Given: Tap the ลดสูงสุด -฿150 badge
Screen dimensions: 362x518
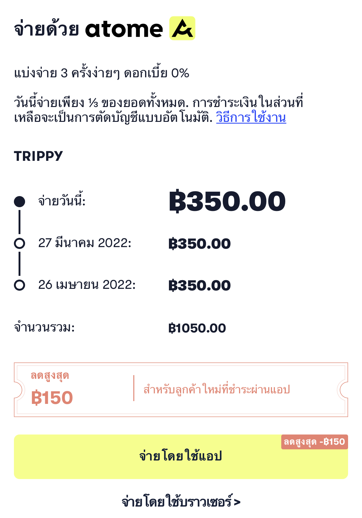Looking at the screenshot, I should point(315,442).
